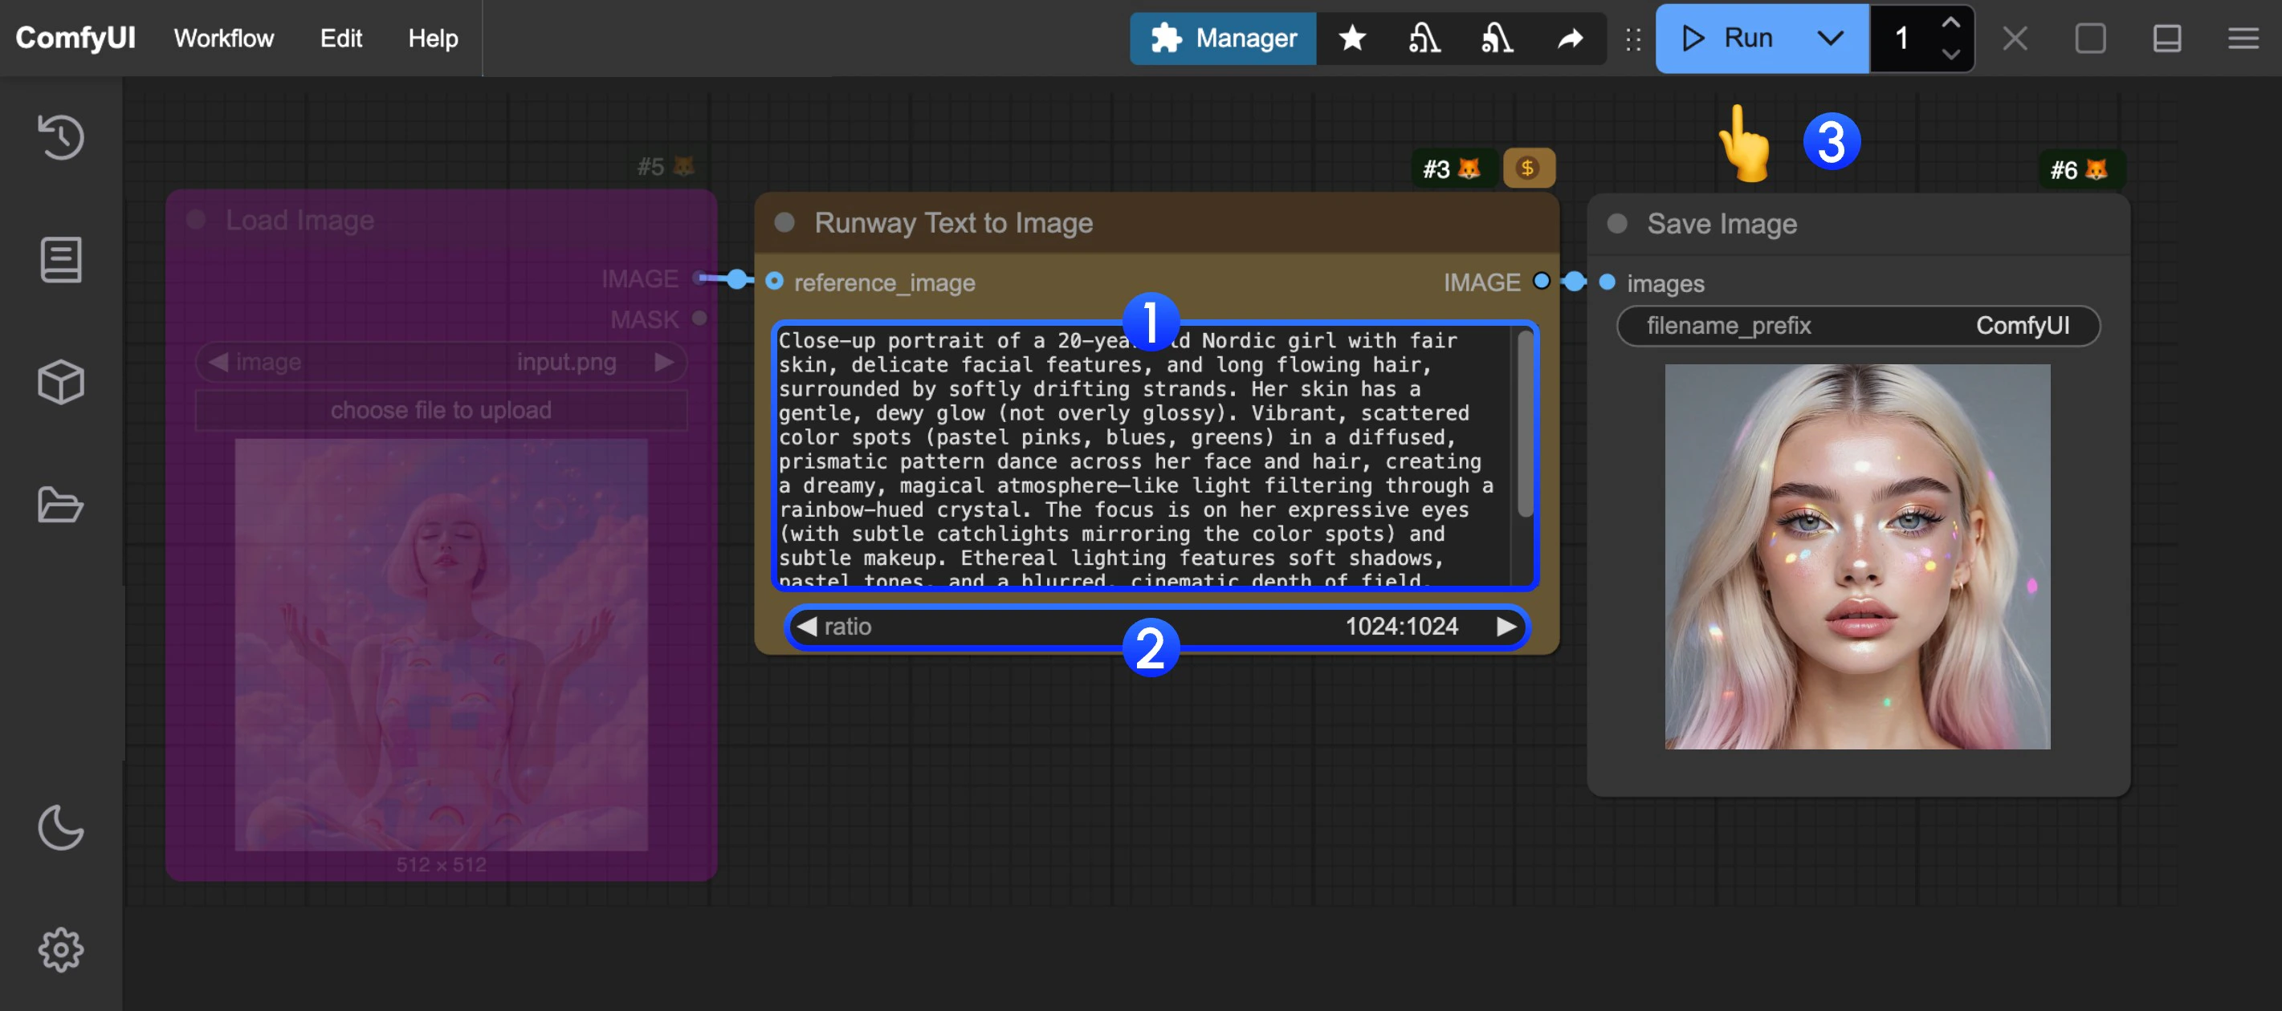Viewport: 2282px width, 1011px height.
Task: Toggle the Runway Text to Image node's enable dot
Action: pyautogui.click(x=783, y=223)
